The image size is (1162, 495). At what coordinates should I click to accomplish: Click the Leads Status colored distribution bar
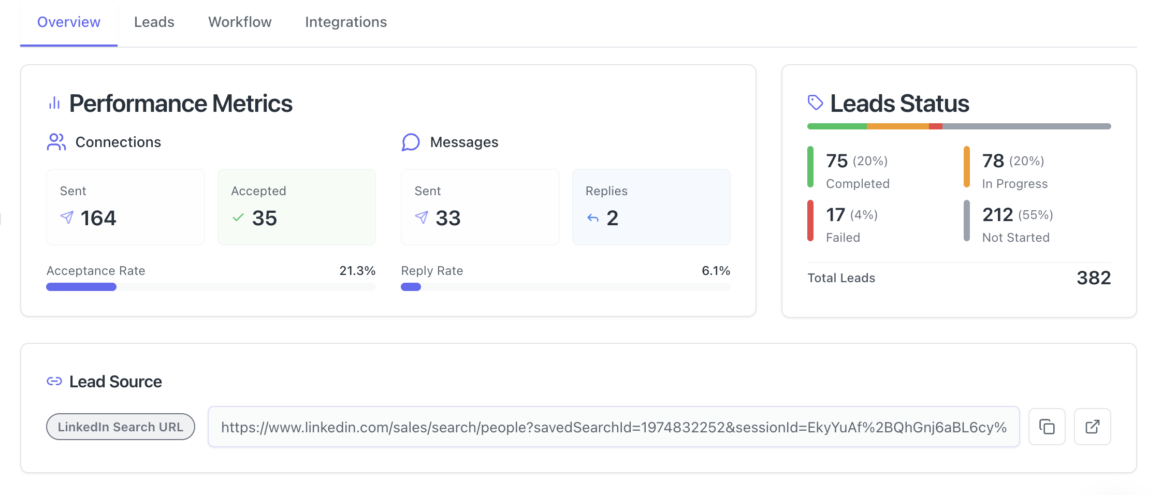click(958, 126)
